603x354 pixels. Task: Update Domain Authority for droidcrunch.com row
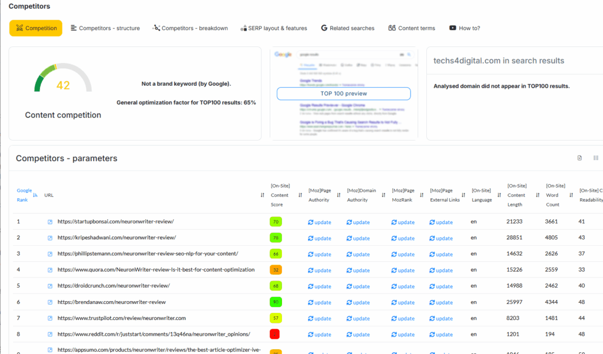(358, 286)
